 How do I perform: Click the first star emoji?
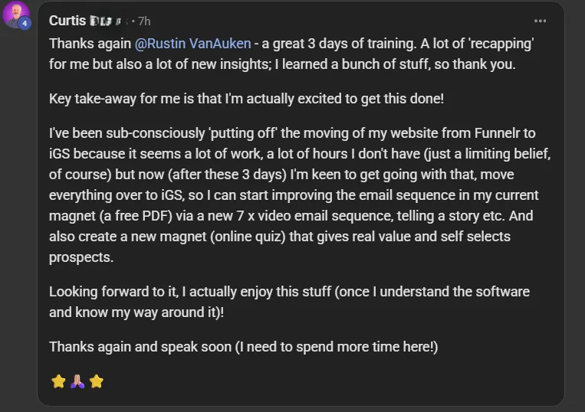point(58,381)
